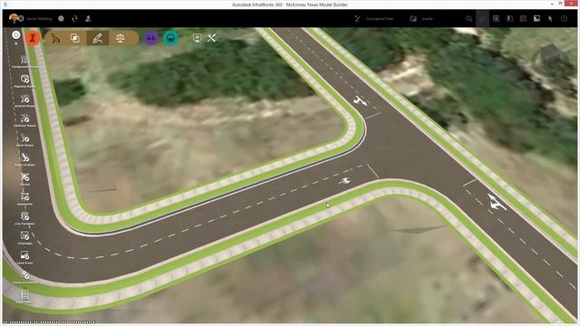Click the first icon right of master
580x326 pixels.
click(469, 18)
